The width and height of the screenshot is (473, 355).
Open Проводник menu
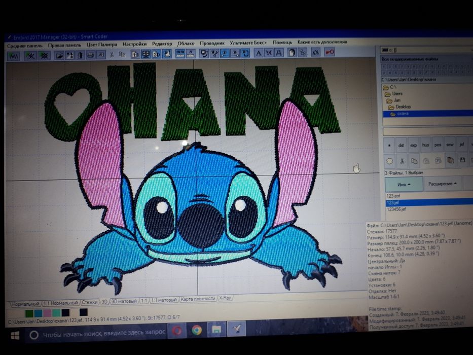(x=212, y=43)
